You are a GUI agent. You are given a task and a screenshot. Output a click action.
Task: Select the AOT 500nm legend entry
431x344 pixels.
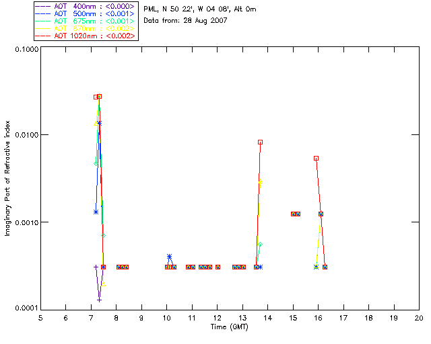(x=86, y=13)
